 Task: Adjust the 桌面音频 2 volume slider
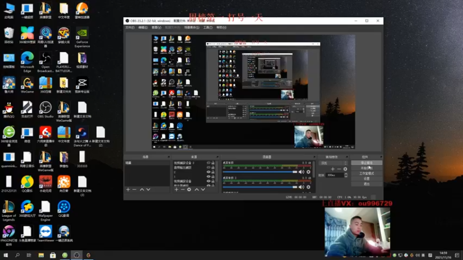[x=260, y=187]
